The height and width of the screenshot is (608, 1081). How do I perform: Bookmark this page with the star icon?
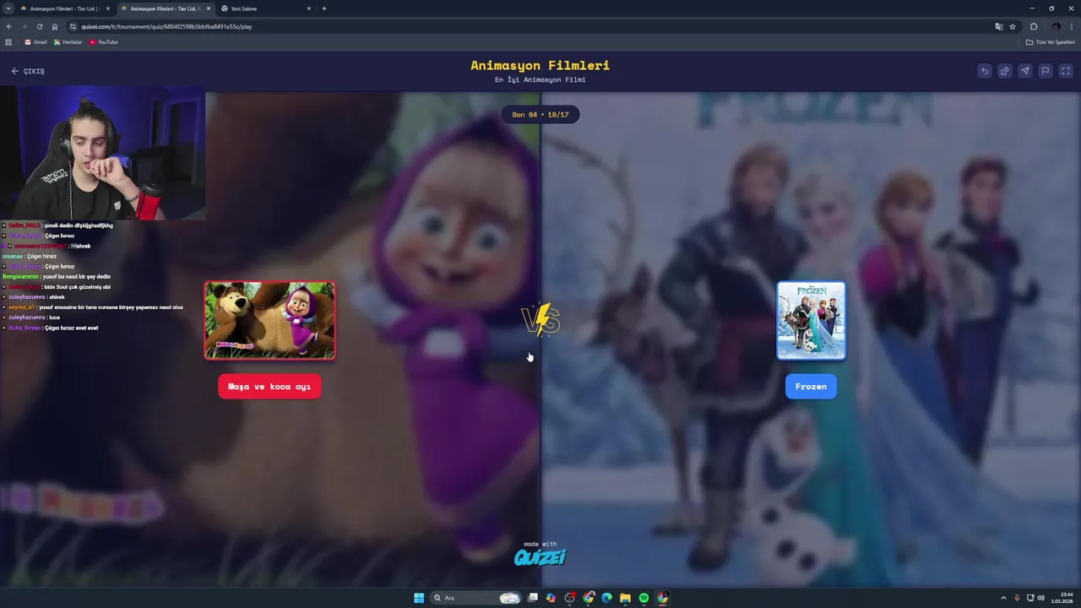(x=1012, y=26)
